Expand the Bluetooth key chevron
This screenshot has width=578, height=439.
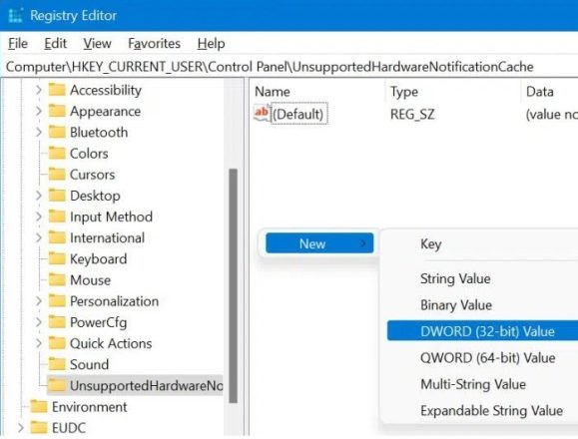pyautogui.click(x=38, y=132)
